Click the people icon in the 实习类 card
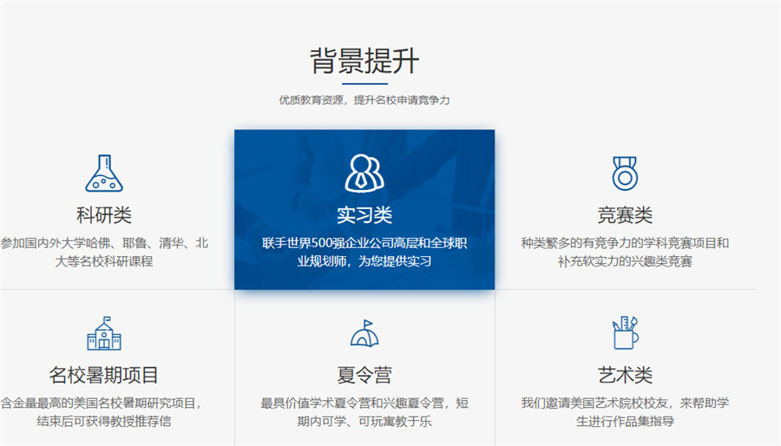This screenshot has width=781, height=446. tap(364, 173)
